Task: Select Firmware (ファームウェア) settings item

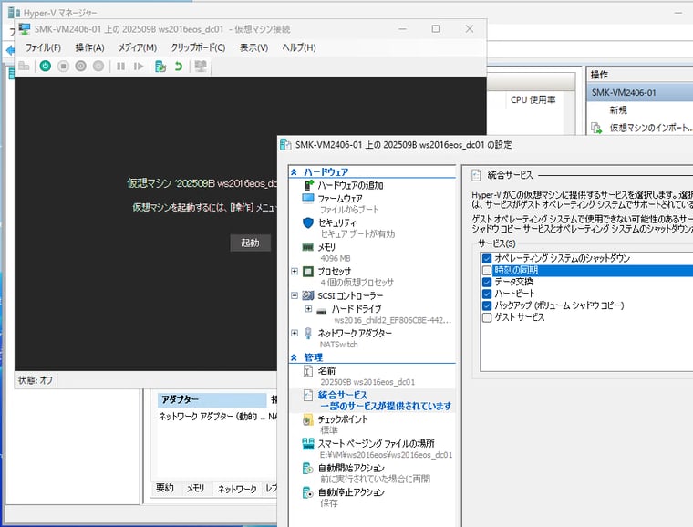Action: [x=340, y=199]
